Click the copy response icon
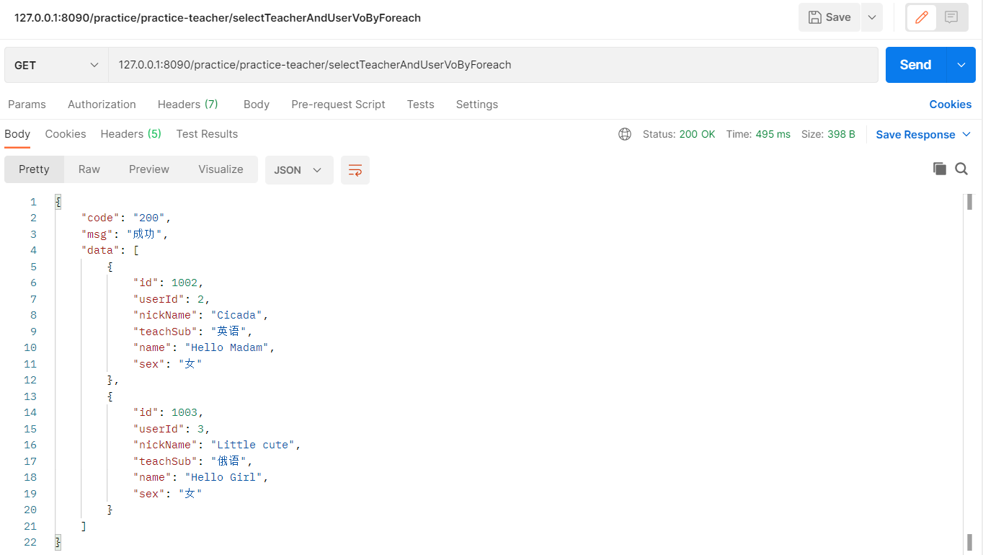The image size is (983, 555). click(x=939, y=169)
